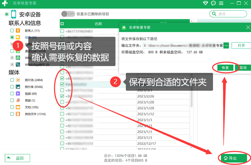
Task: Click the list scrollbar up arrow
Action: click(x=191, y=21)
